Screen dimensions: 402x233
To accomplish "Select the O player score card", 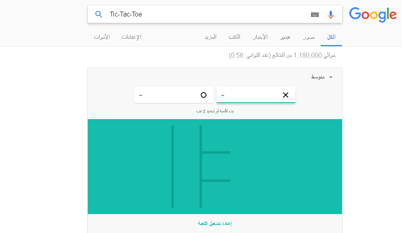I will coord(174,95).
